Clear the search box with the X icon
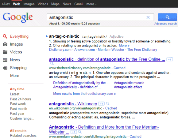The height and width of the screenshot is (139, 178). click(x=148, y=17)
